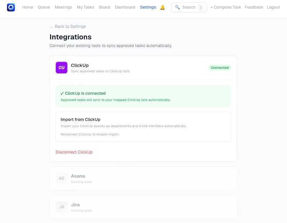The image size is (287, 223).
Task: Click "Sync approved tasks to ClickUp lists" subtitle
Action: 100,71
